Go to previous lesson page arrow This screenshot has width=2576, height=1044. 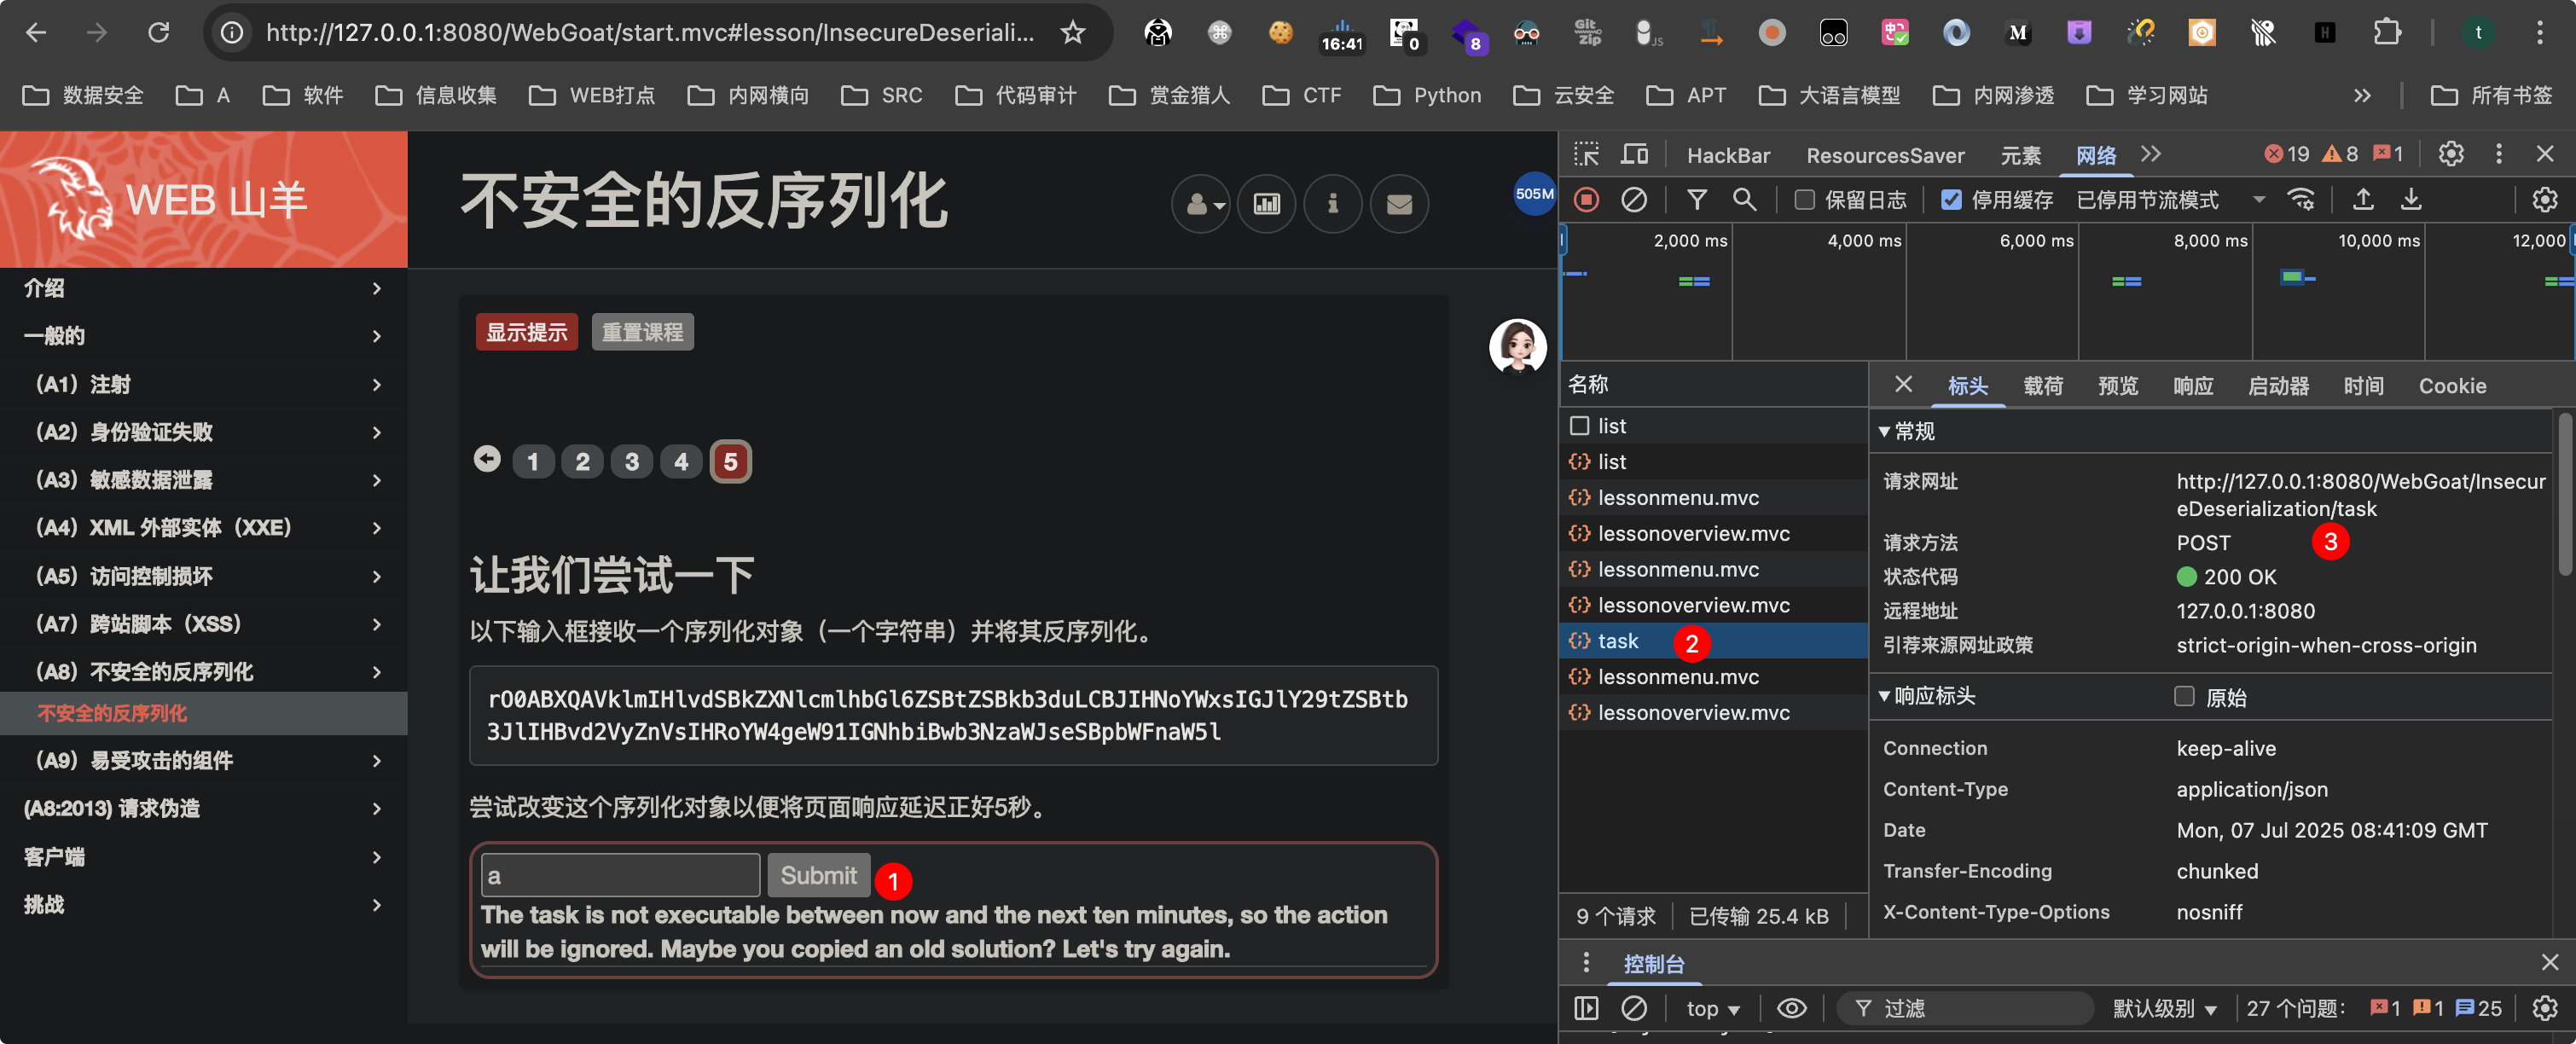487,459
